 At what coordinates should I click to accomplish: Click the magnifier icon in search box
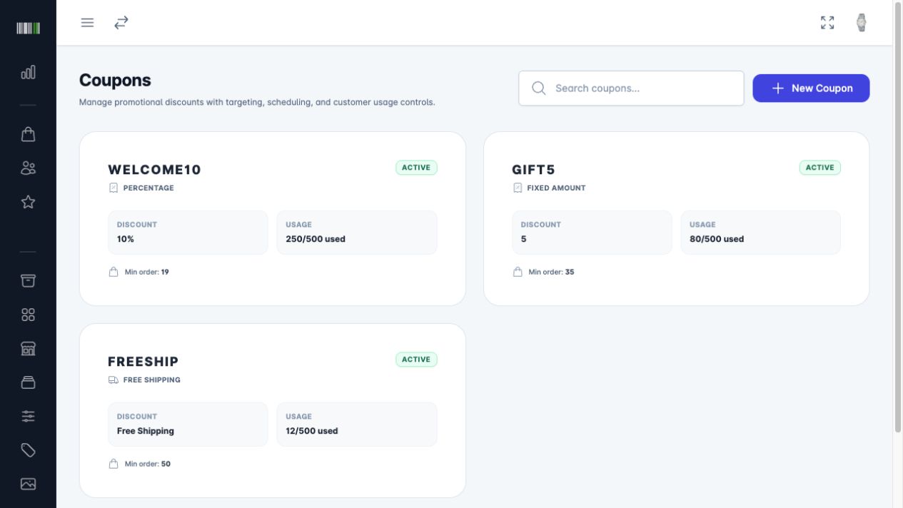pos(539,88)
